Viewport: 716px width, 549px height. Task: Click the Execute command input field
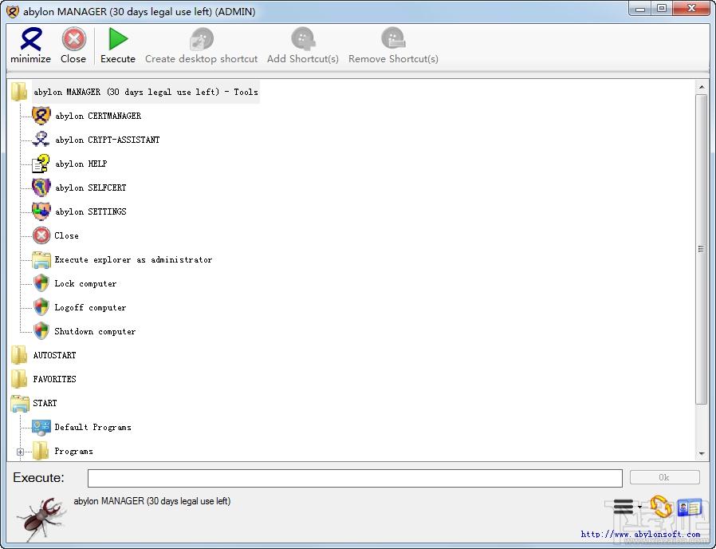tap(355, 478)
